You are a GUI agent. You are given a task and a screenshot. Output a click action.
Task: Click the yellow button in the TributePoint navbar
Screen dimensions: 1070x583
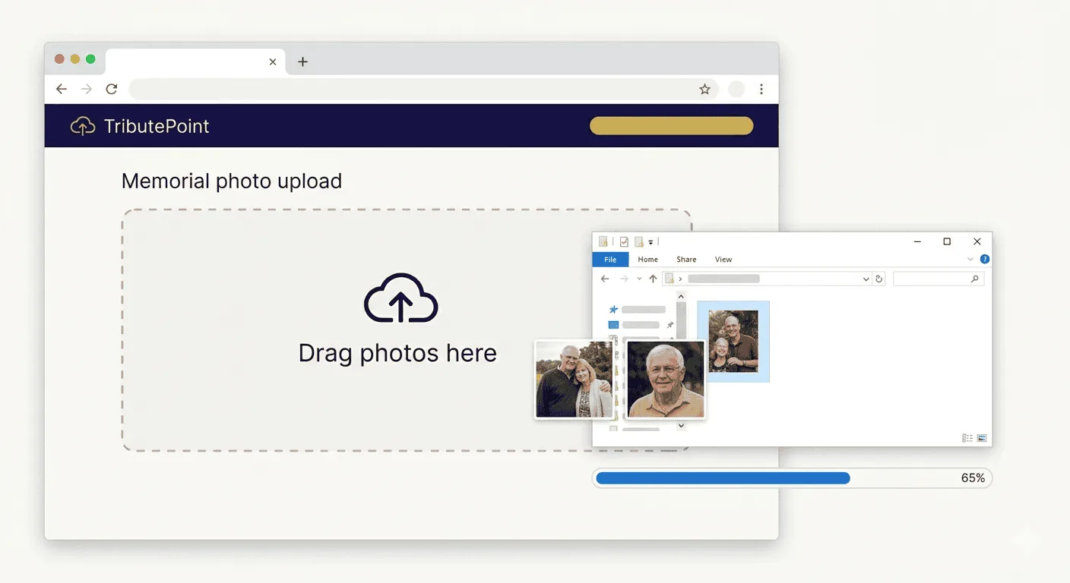671,125
